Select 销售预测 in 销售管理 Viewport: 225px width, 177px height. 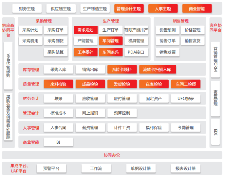pyautogui.click(x=167, y=30)
